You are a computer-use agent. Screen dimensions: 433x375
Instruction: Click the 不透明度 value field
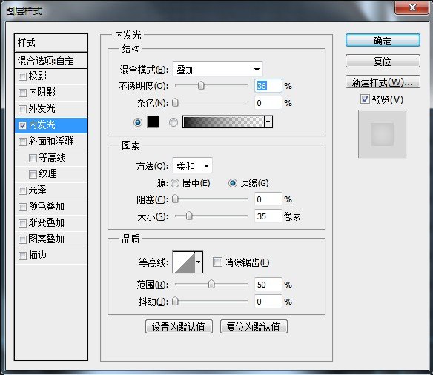point(268,86)
